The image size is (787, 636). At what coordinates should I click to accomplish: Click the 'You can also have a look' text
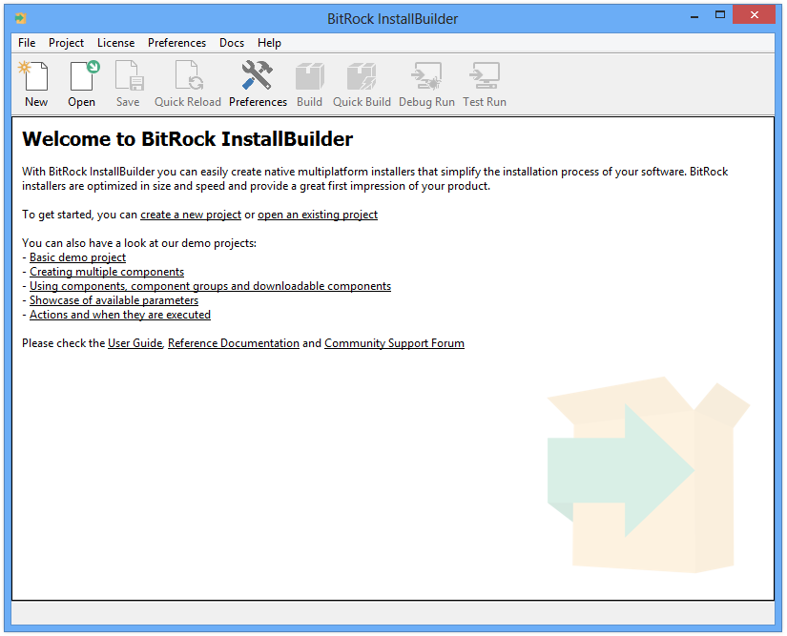click(x=139, y=243)
